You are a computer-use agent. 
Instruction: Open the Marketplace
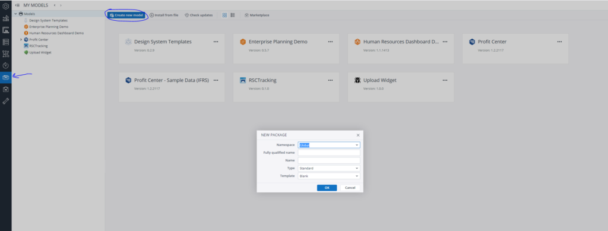(256, 15)
